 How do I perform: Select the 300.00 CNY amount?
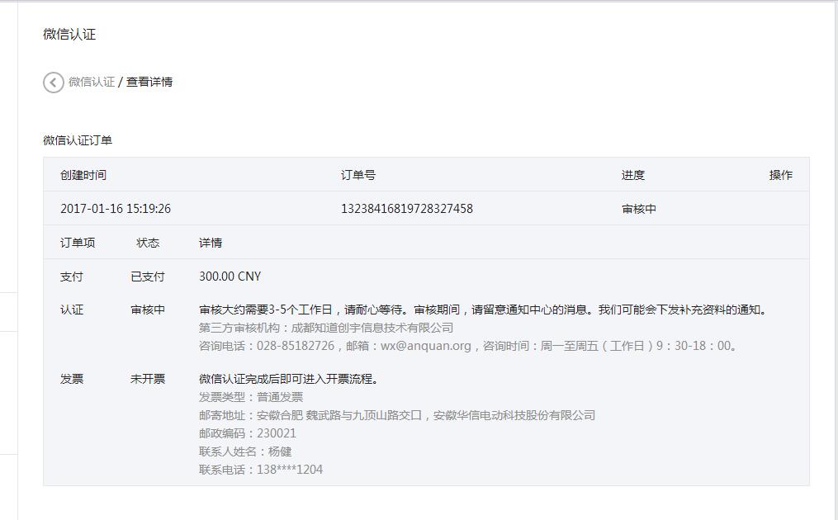230,277
